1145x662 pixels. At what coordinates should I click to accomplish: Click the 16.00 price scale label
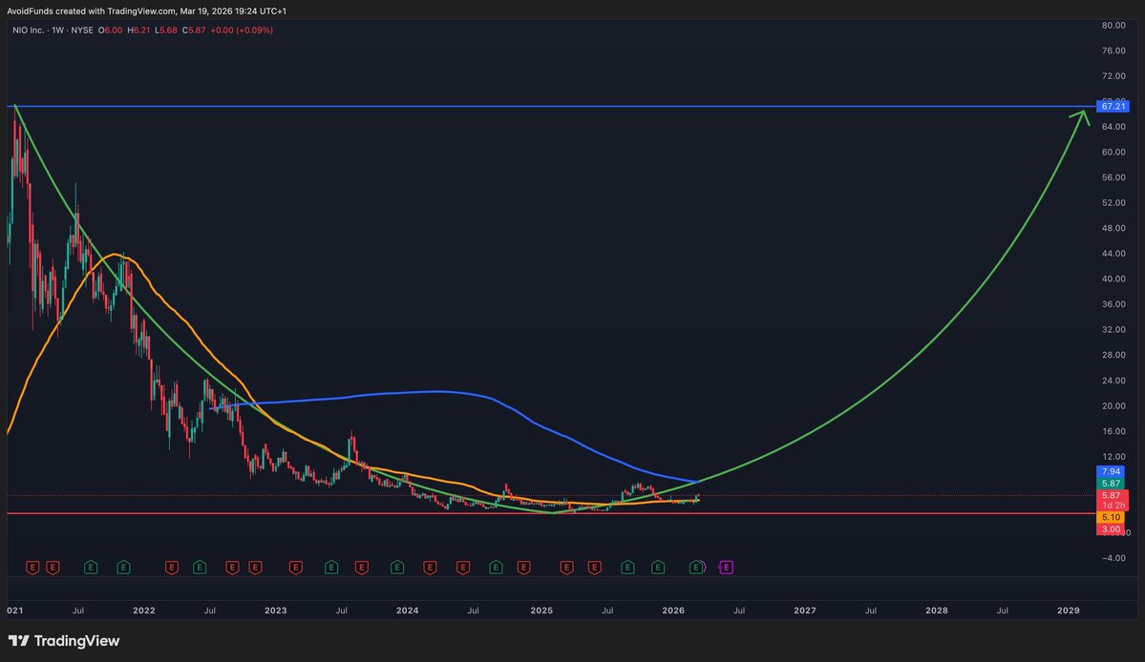1113,431
